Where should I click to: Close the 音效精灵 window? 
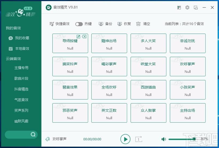click(212, 7)
